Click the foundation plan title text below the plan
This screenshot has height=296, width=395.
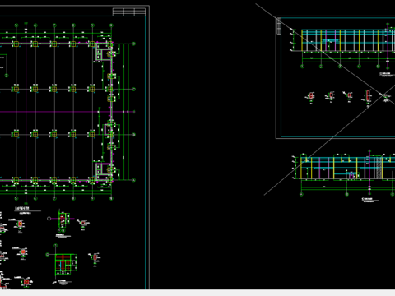(22, 209)
